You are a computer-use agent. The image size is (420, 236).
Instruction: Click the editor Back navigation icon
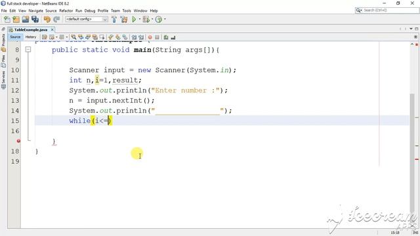52,37
